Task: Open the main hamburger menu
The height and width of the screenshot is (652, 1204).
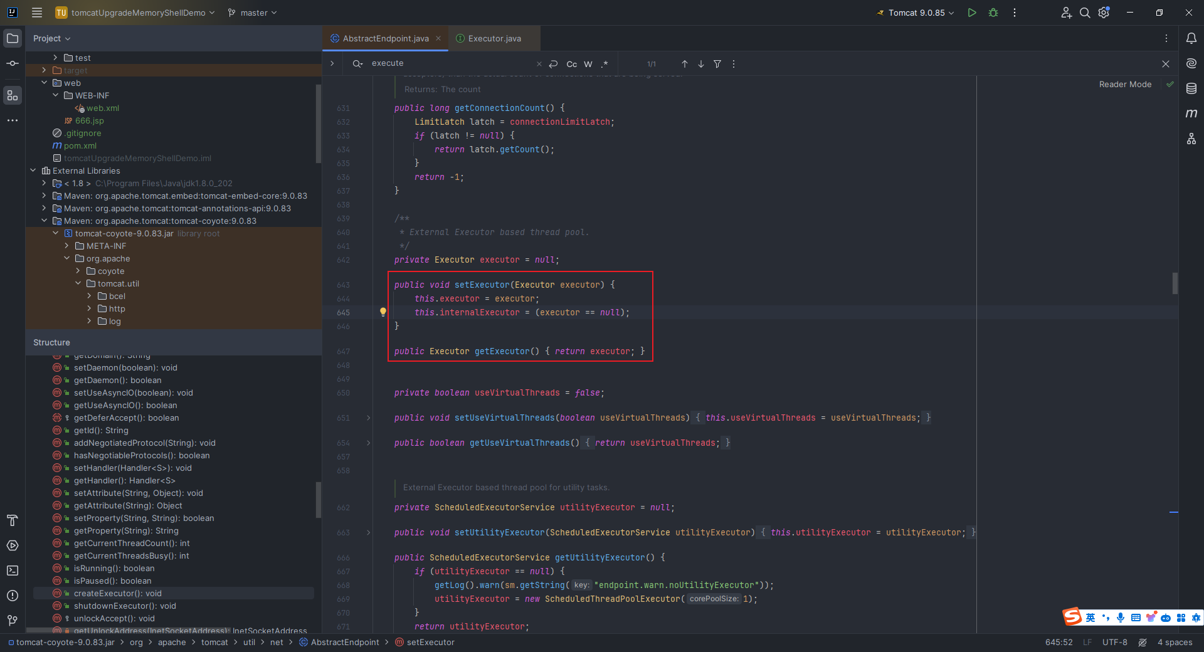Action: 37,13
